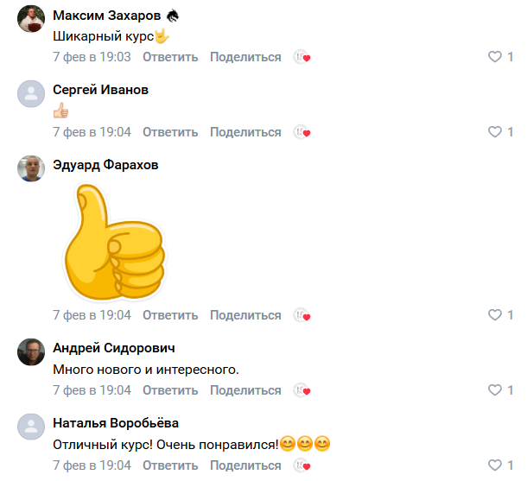Screen dimensions: 527x481
Task: Open Сергей Иванов's profile name link
Action: (100, 90)
